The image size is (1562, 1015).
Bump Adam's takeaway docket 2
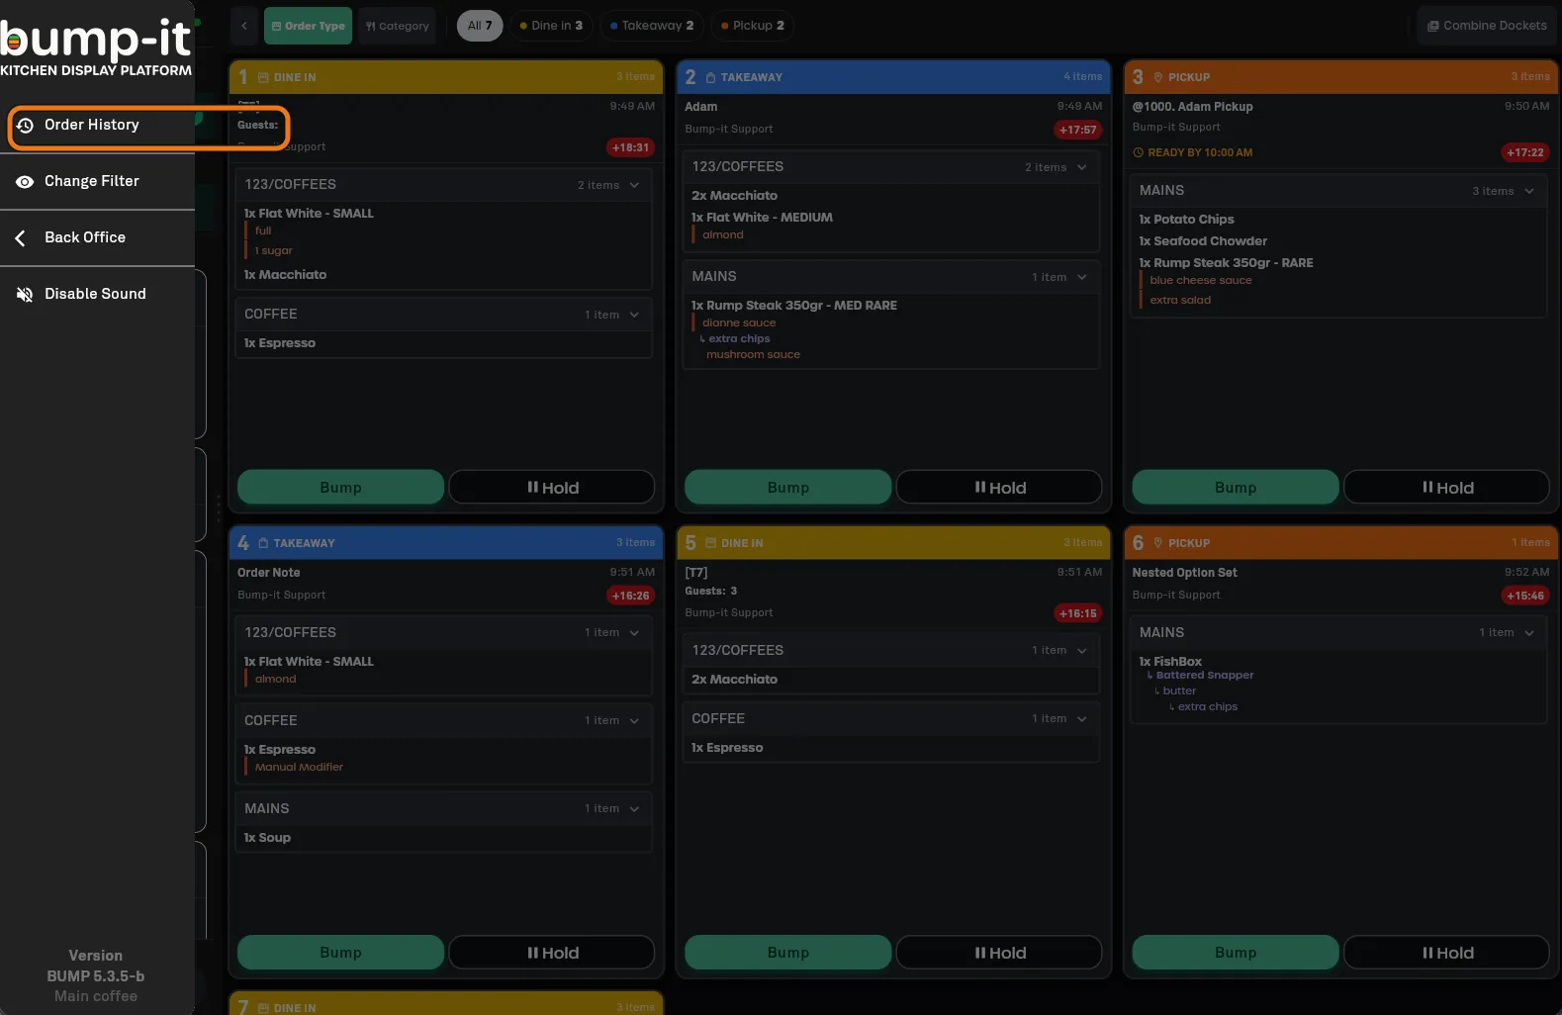[x=787, y=488]
